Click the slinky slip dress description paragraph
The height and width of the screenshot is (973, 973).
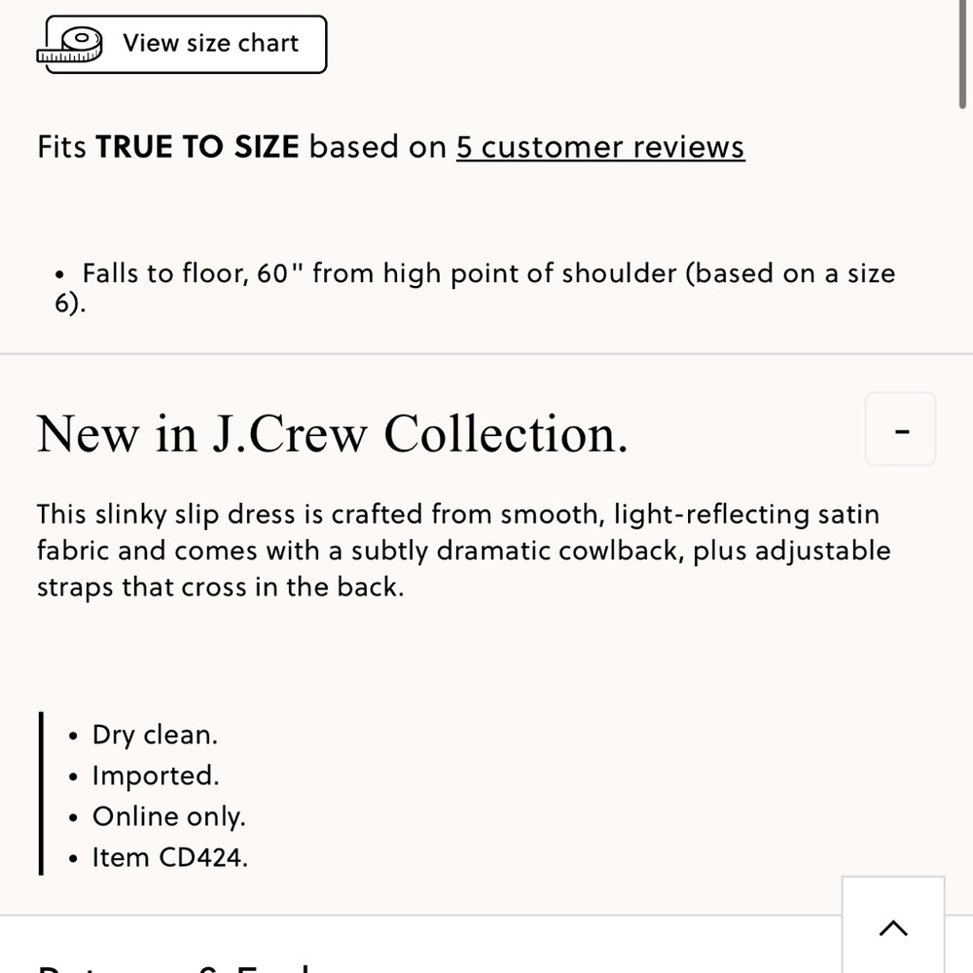pyautogui.click(x=463, y=551)
